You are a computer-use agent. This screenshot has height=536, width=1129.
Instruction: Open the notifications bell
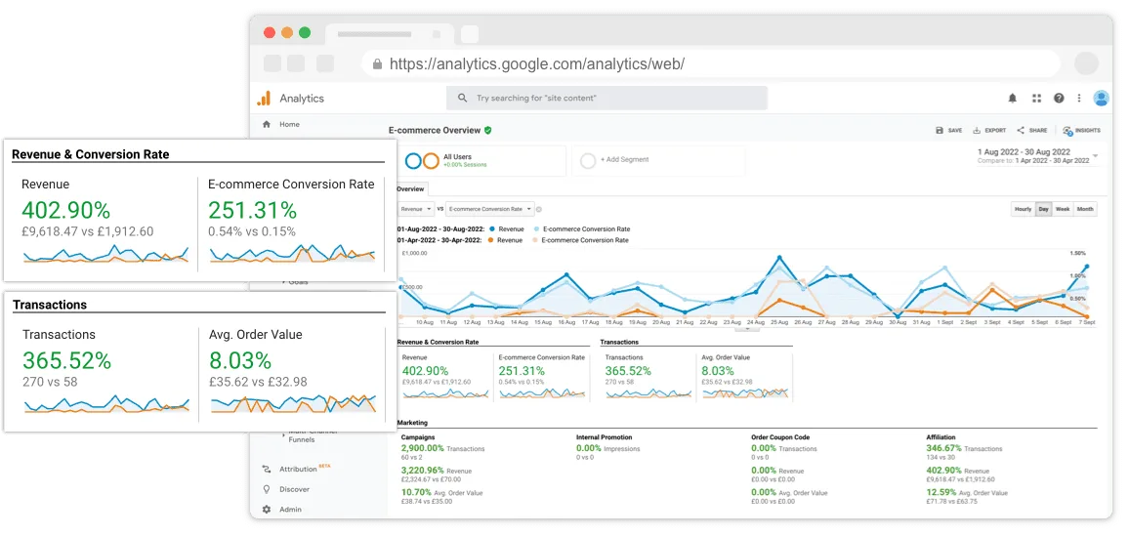click(x=1013, y=98)
